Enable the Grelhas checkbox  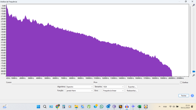[181, 82]
